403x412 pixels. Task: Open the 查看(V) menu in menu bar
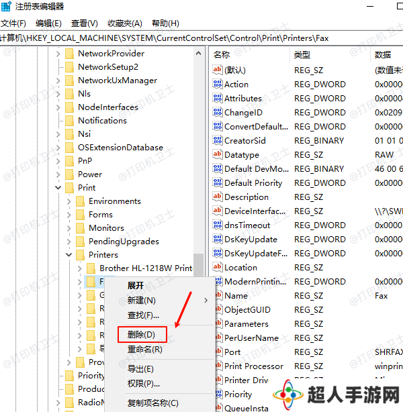pos(85,23)
